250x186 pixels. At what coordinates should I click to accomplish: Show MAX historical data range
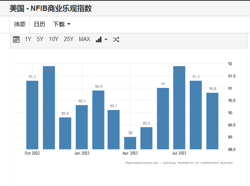84,39
